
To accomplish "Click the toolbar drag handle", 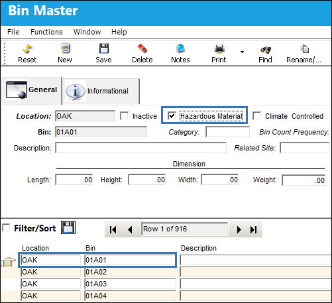I will [x=5, y=53].
